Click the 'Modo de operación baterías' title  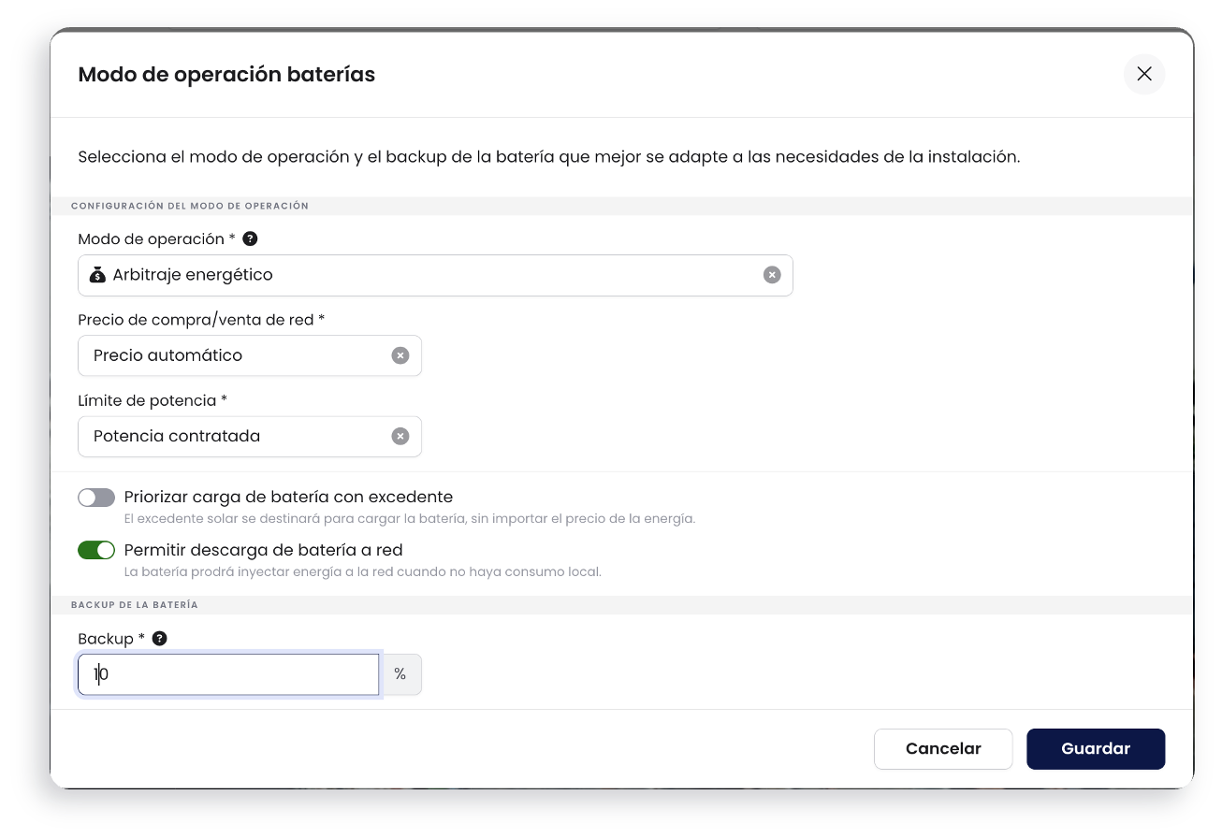226,75
